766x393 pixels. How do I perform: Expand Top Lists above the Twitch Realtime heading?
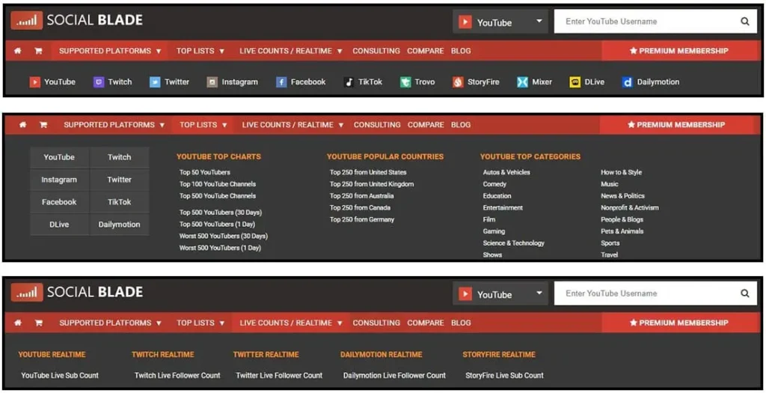(200, 323)
